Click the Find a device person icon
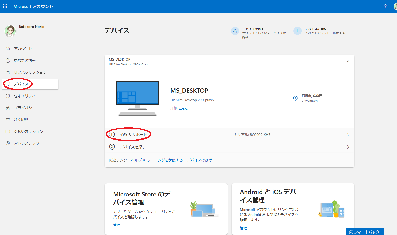 pos(235,31)
